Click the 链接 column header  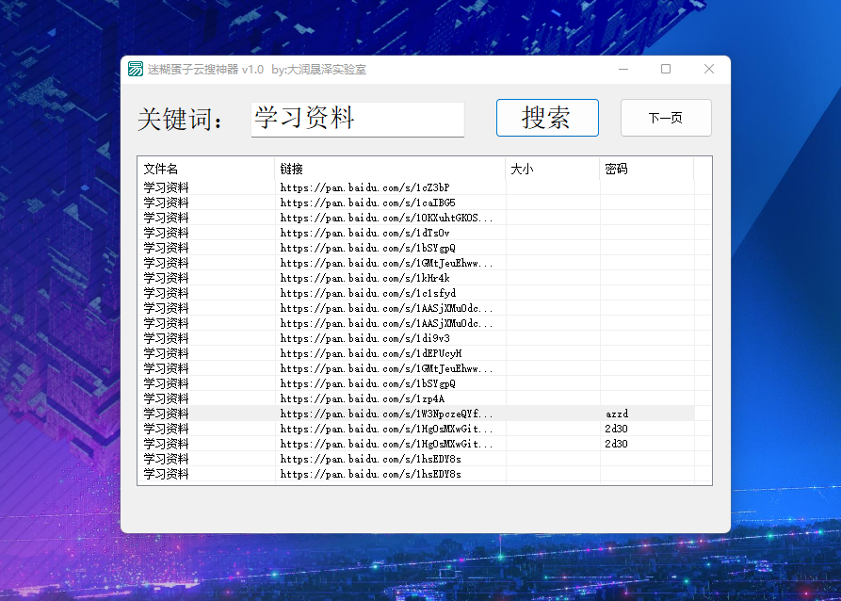point(390,169)
